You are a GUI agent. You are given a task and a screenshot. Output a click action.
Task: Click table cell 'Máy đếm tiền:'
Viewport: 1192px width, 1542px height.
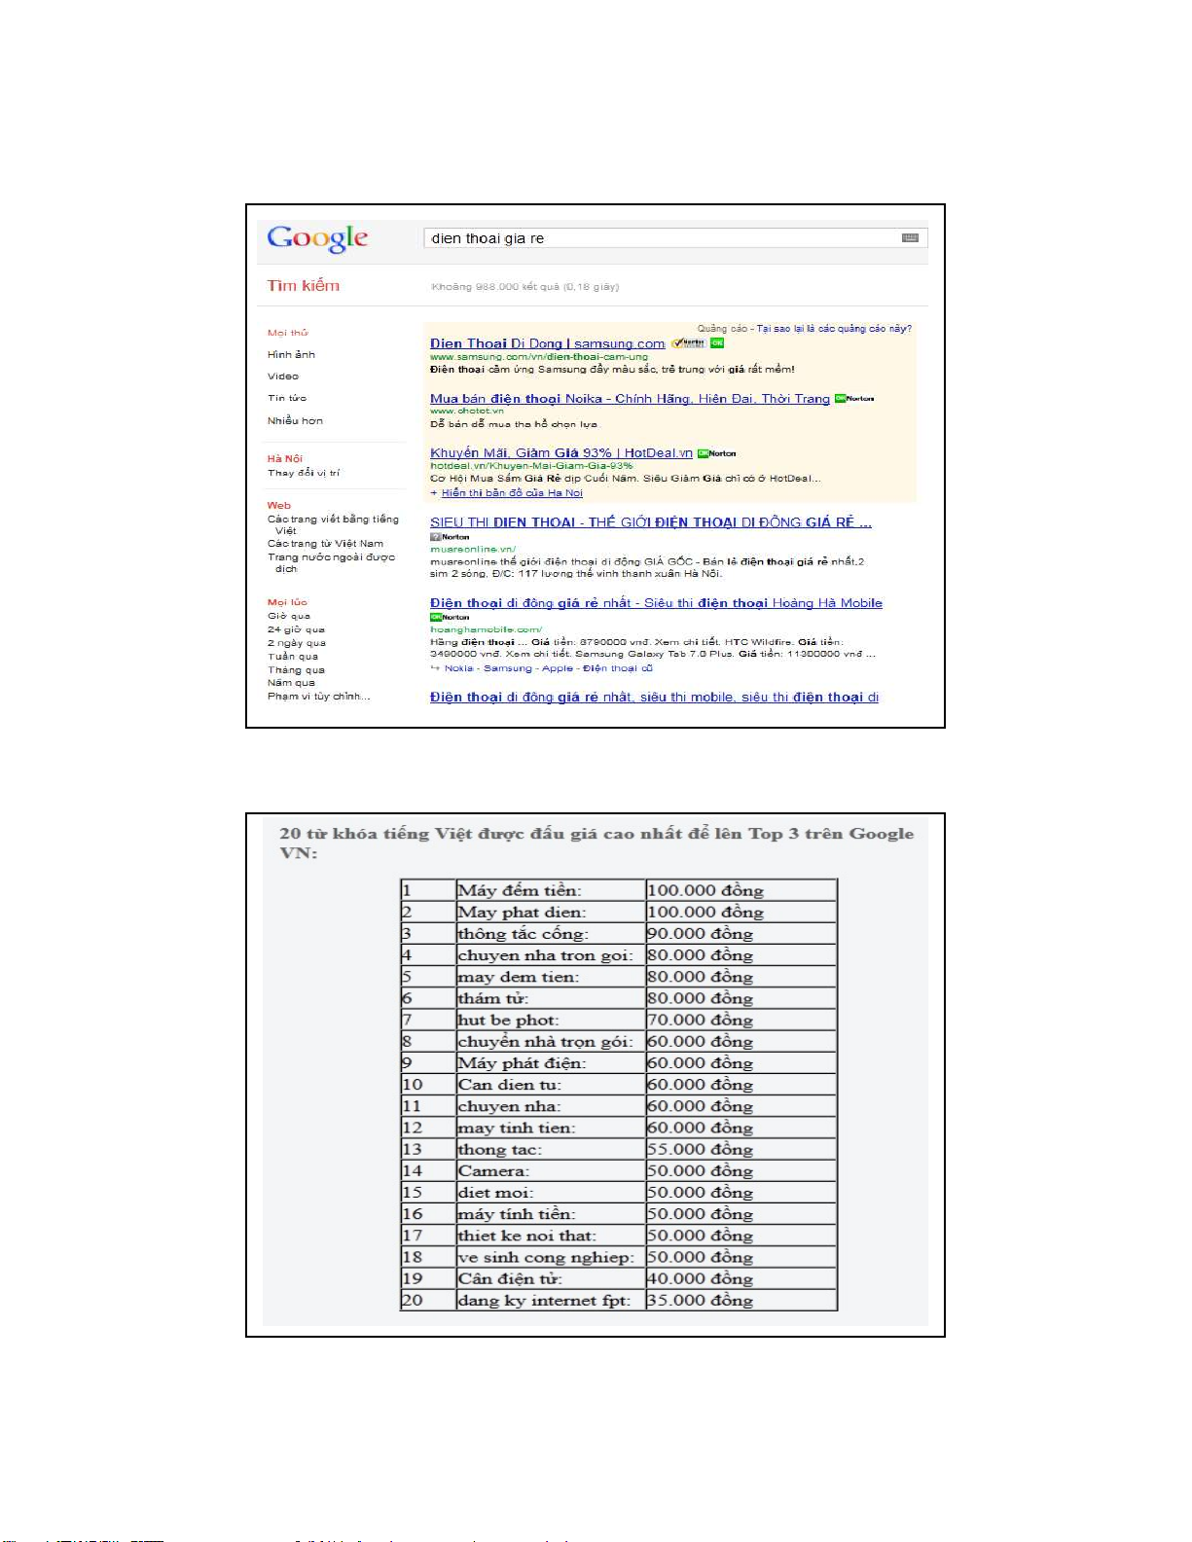click(551, 890)
